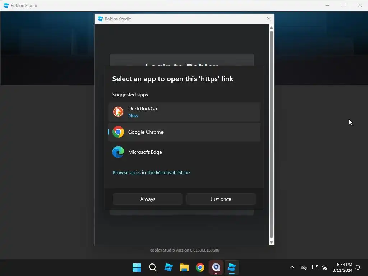
Task: Switch to the active Roblox Studio taskbar window
Action: [232, 267]
